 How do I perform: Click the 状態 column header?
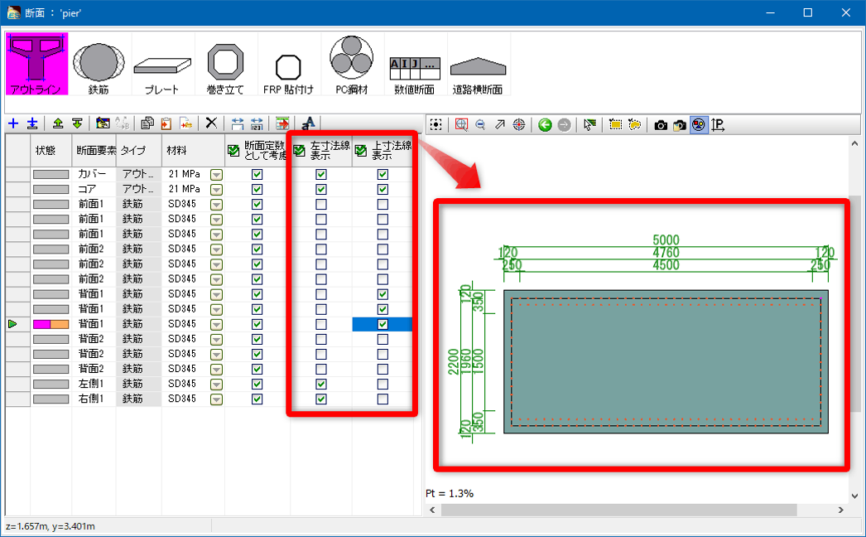pos(51,151)
